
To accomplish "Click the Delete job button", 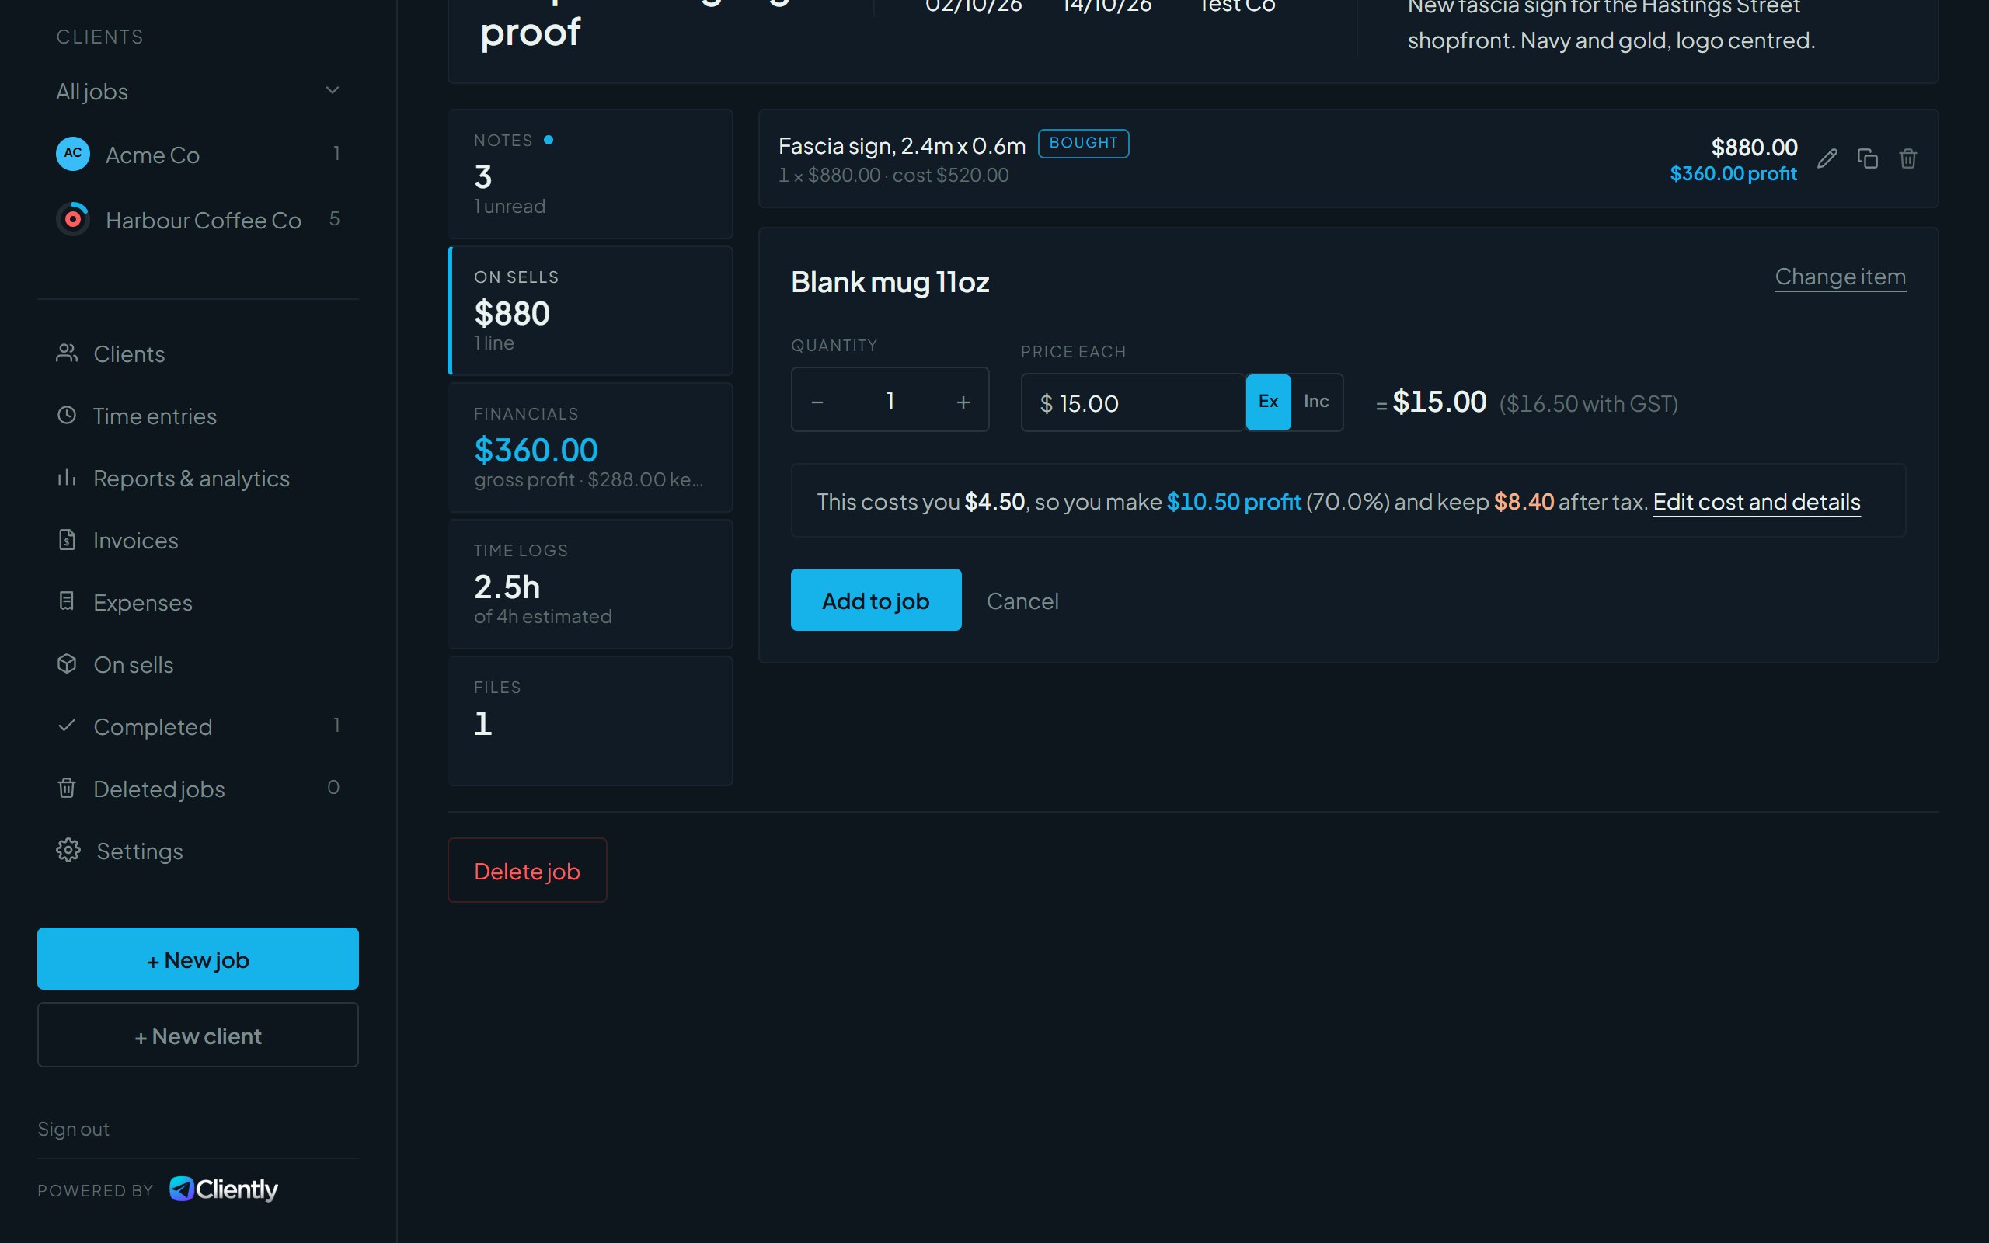I will pyautogui.click(x=528, y=871).
